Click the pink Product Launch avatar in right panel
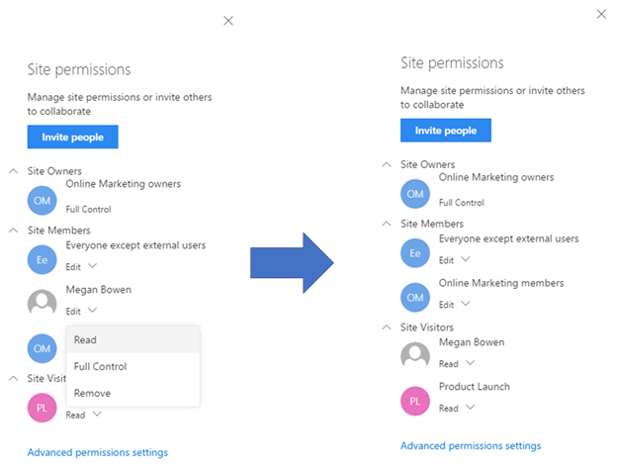The width and height of the screenshot is (617, 467). tap(414, 401)
